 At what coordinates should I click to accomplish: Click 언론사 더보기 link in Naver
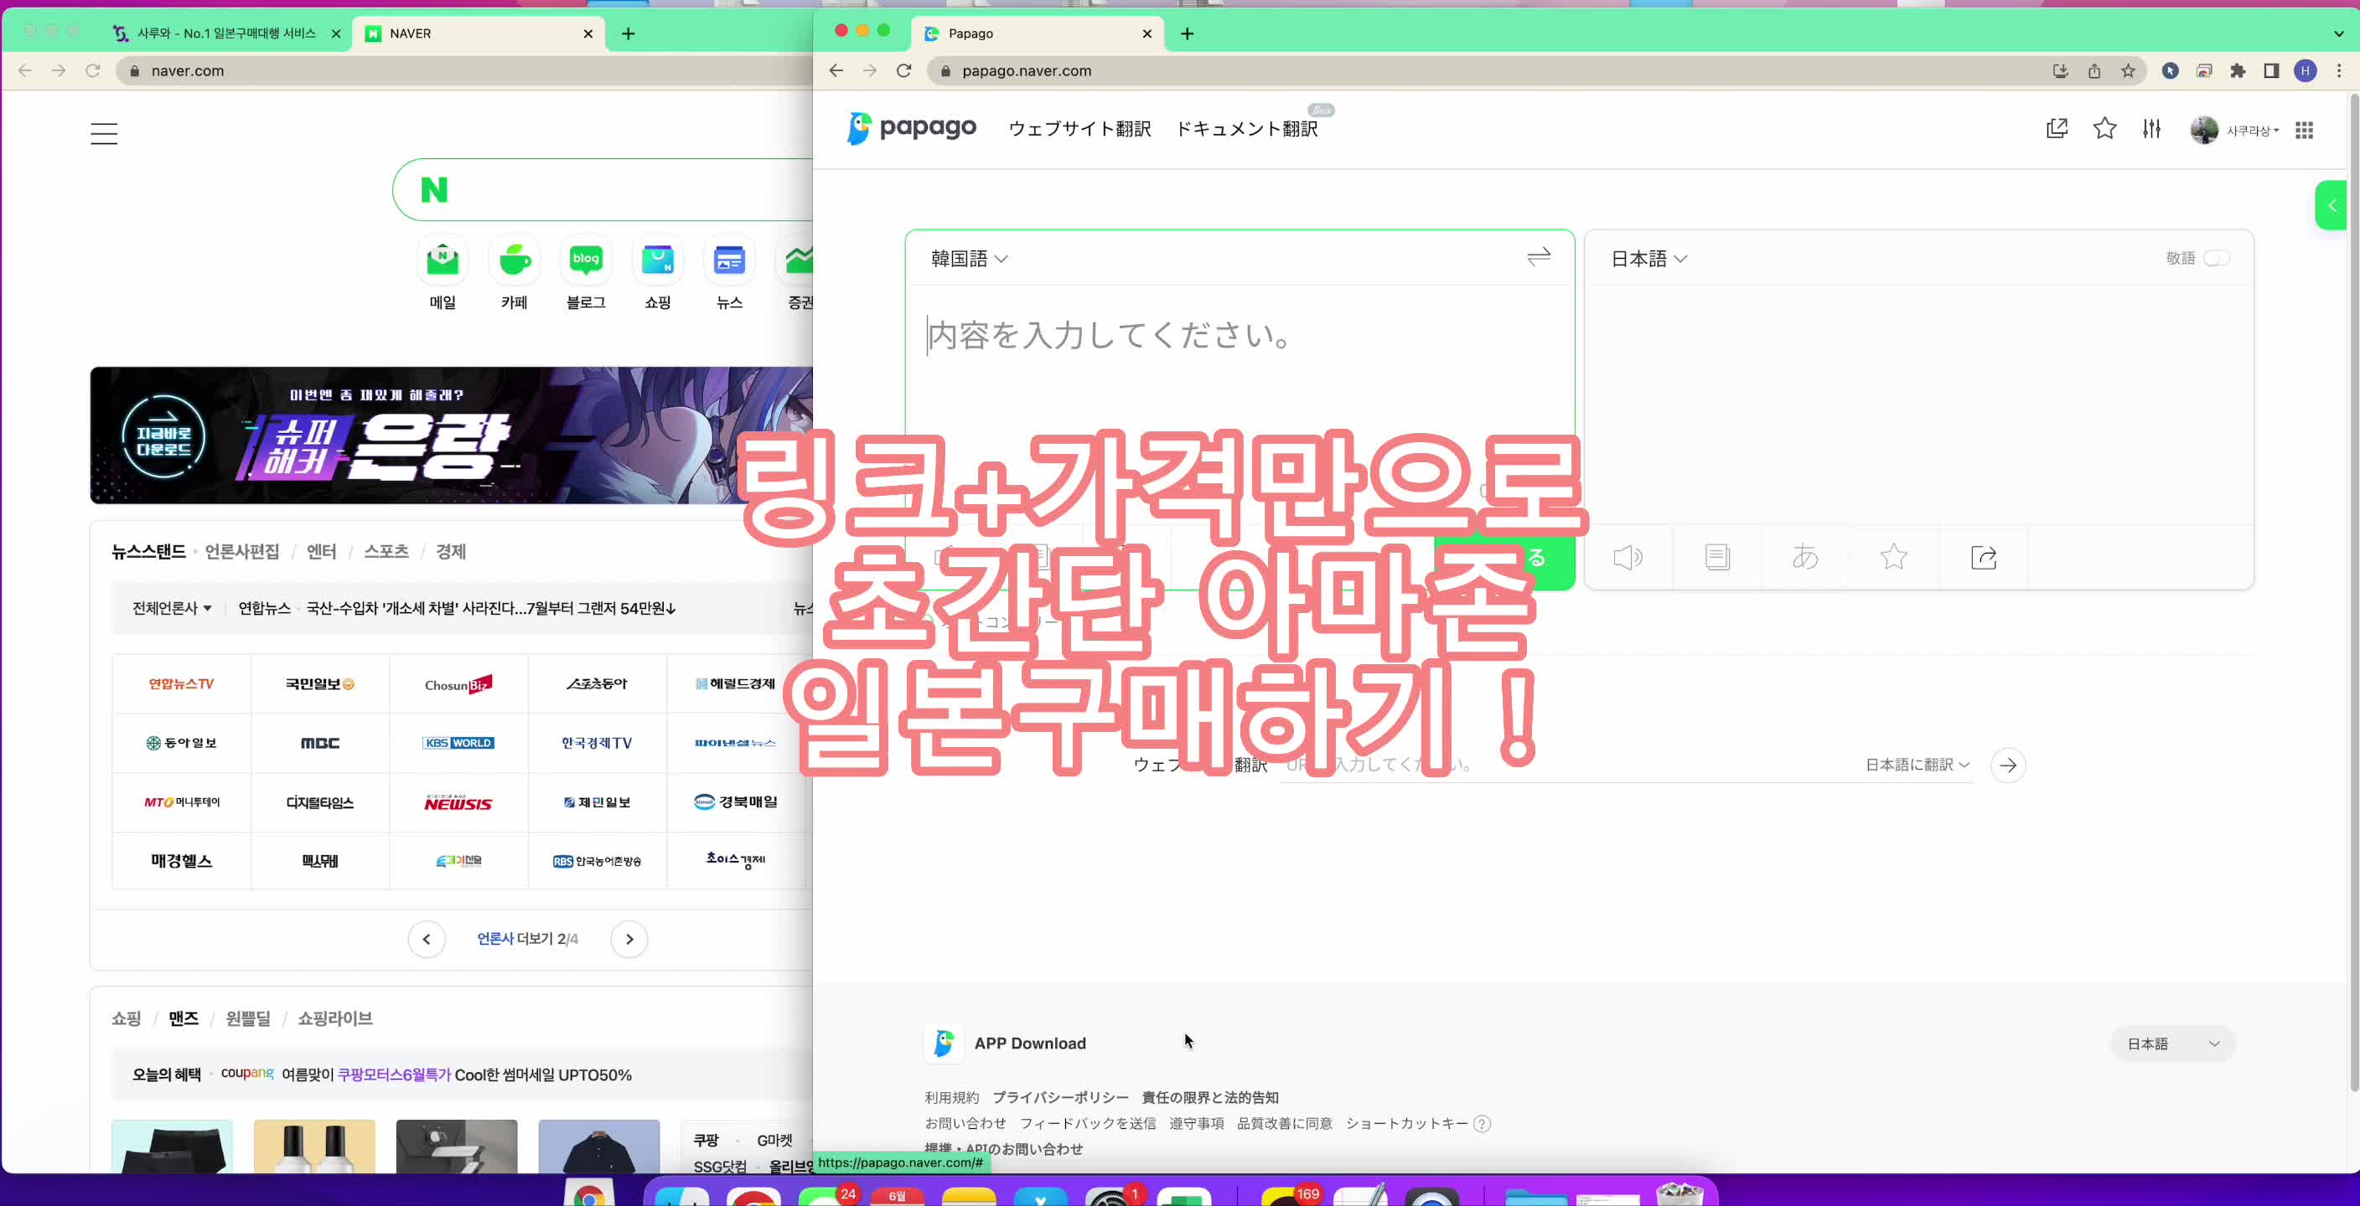point(527,939)
